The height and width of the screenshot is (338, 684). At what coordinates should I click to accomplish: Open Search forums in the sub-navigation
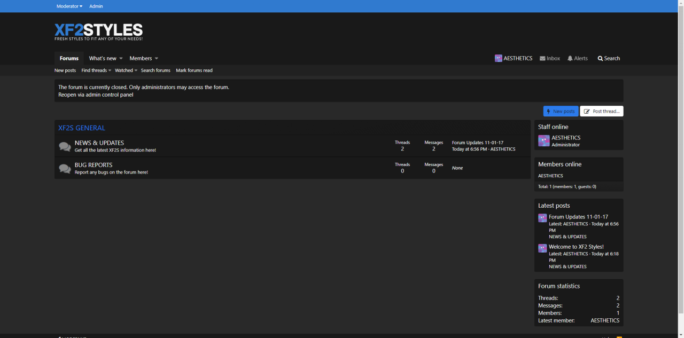point(156,70)
